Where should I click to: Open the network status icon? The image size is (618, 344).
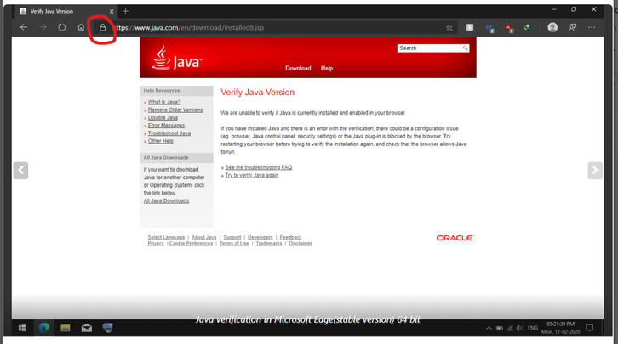510,328
